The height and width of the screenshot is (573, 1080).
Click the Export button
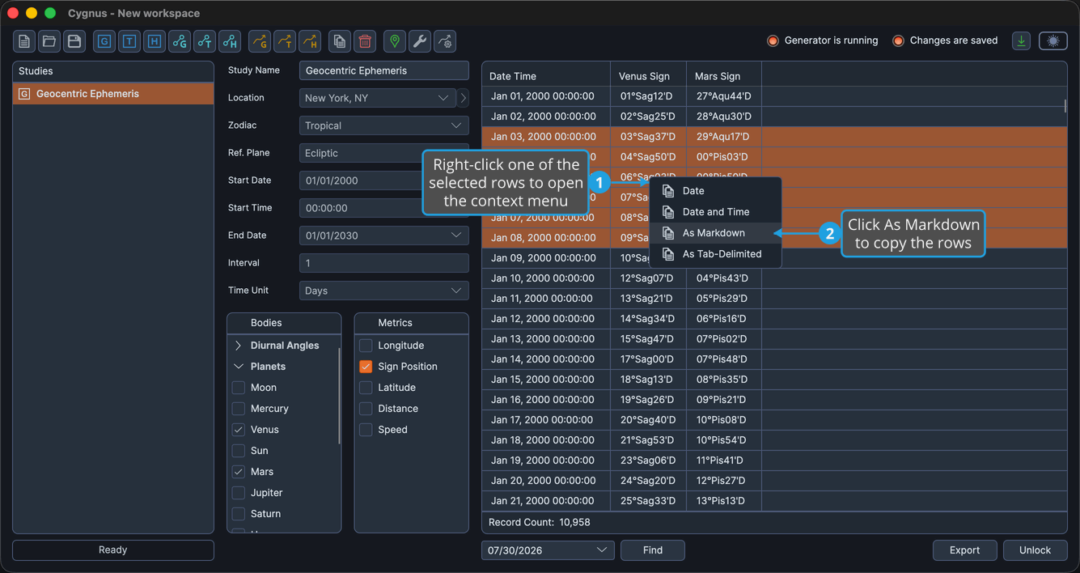(964, 550)
